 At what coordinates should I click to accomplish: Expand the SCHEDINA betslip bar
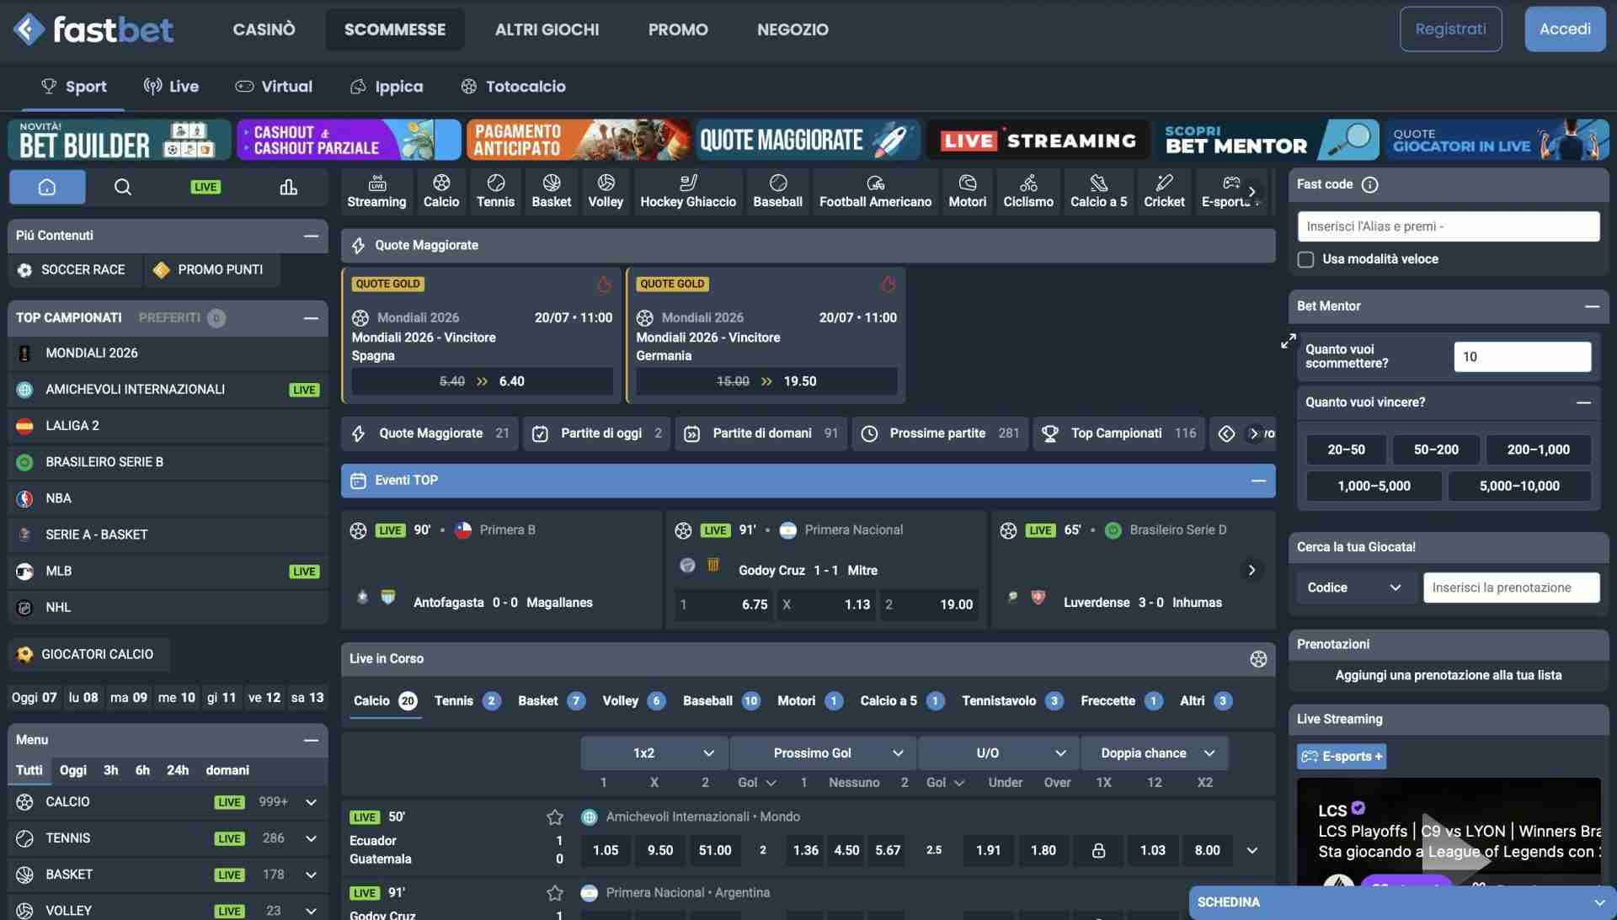pos(1402,902)
